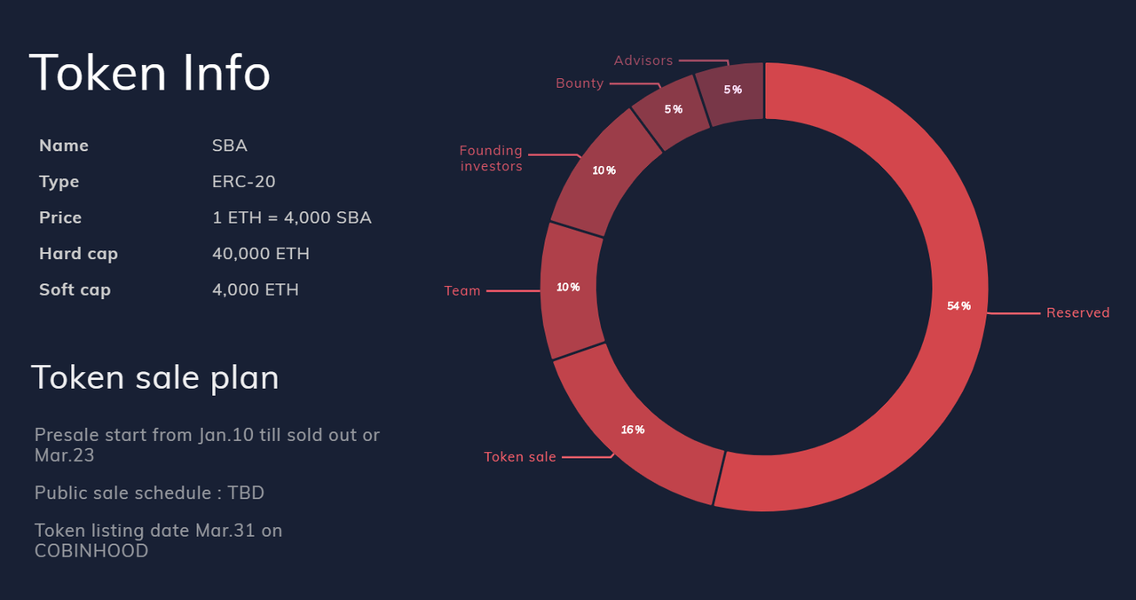Select the Bounty label above the chart

coord(580,83)
